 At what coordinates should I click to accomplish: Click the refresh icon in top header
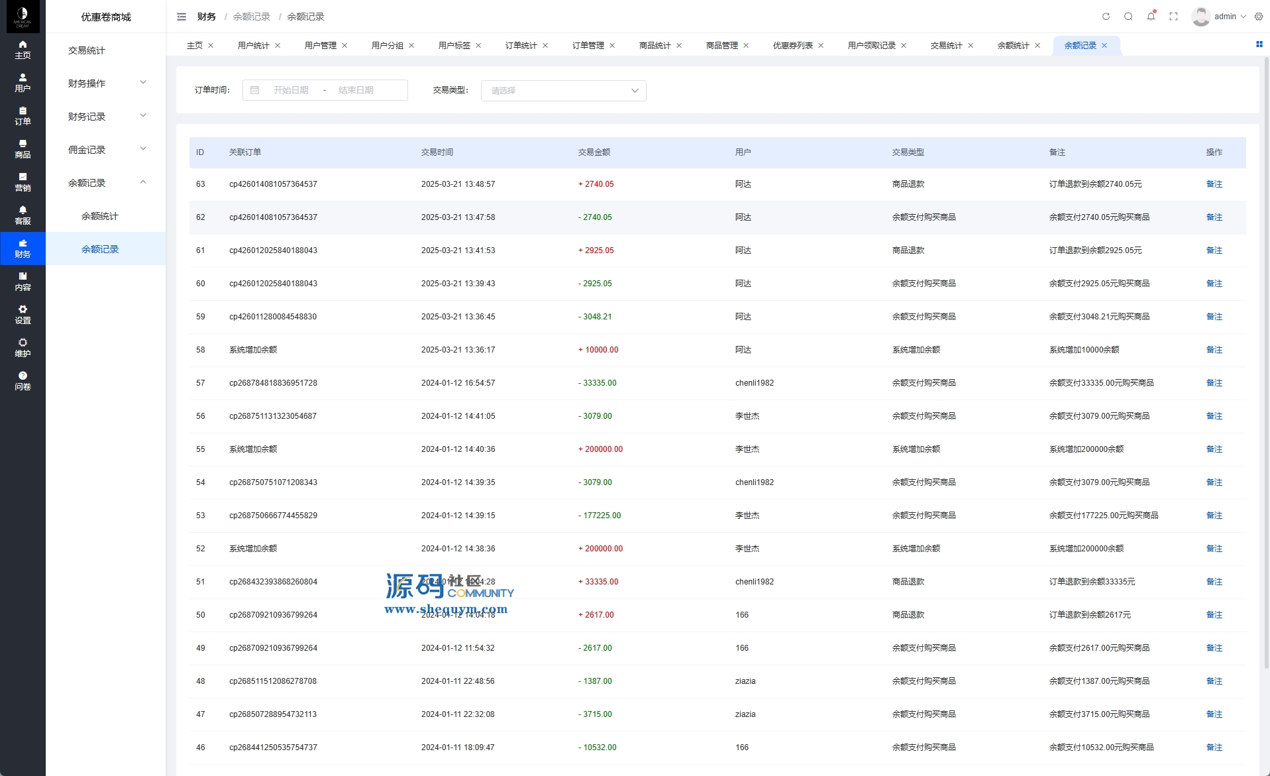click(x=1106, y=17)
